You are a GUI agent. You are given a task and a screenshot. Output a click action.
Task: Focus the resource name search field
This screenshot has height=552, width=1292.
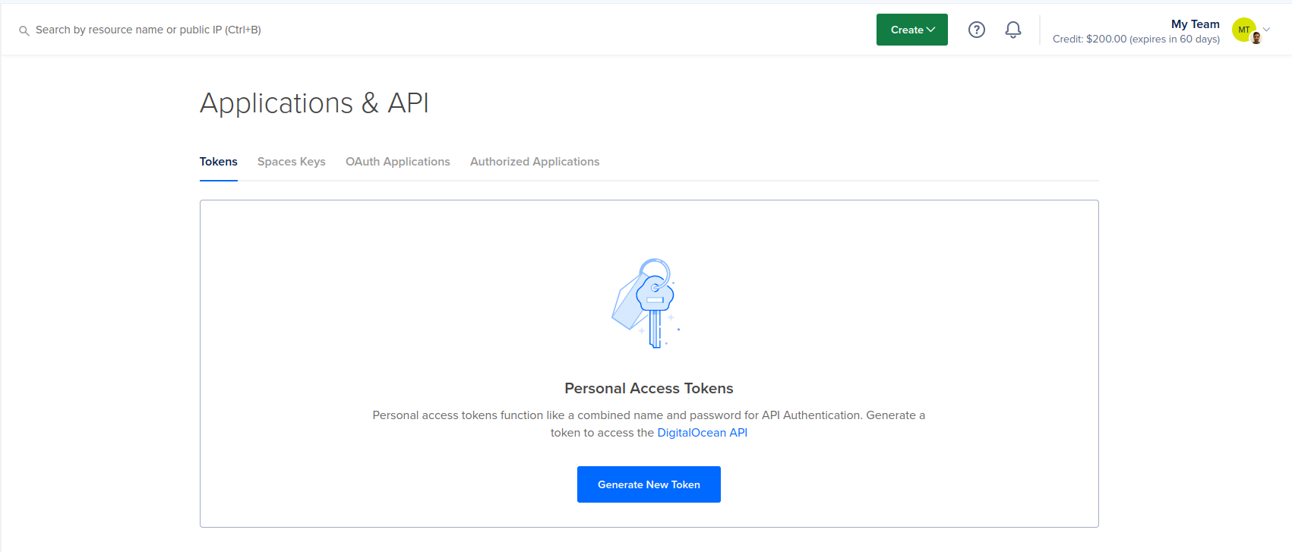148,30
